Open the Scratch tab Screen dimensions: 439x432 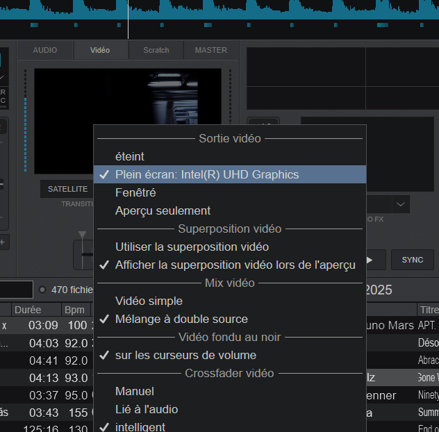click(156, 50)
